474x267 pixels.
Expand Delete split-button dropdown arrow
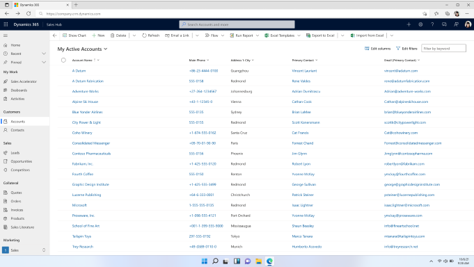pyautogui.click(x=134, y=35)
